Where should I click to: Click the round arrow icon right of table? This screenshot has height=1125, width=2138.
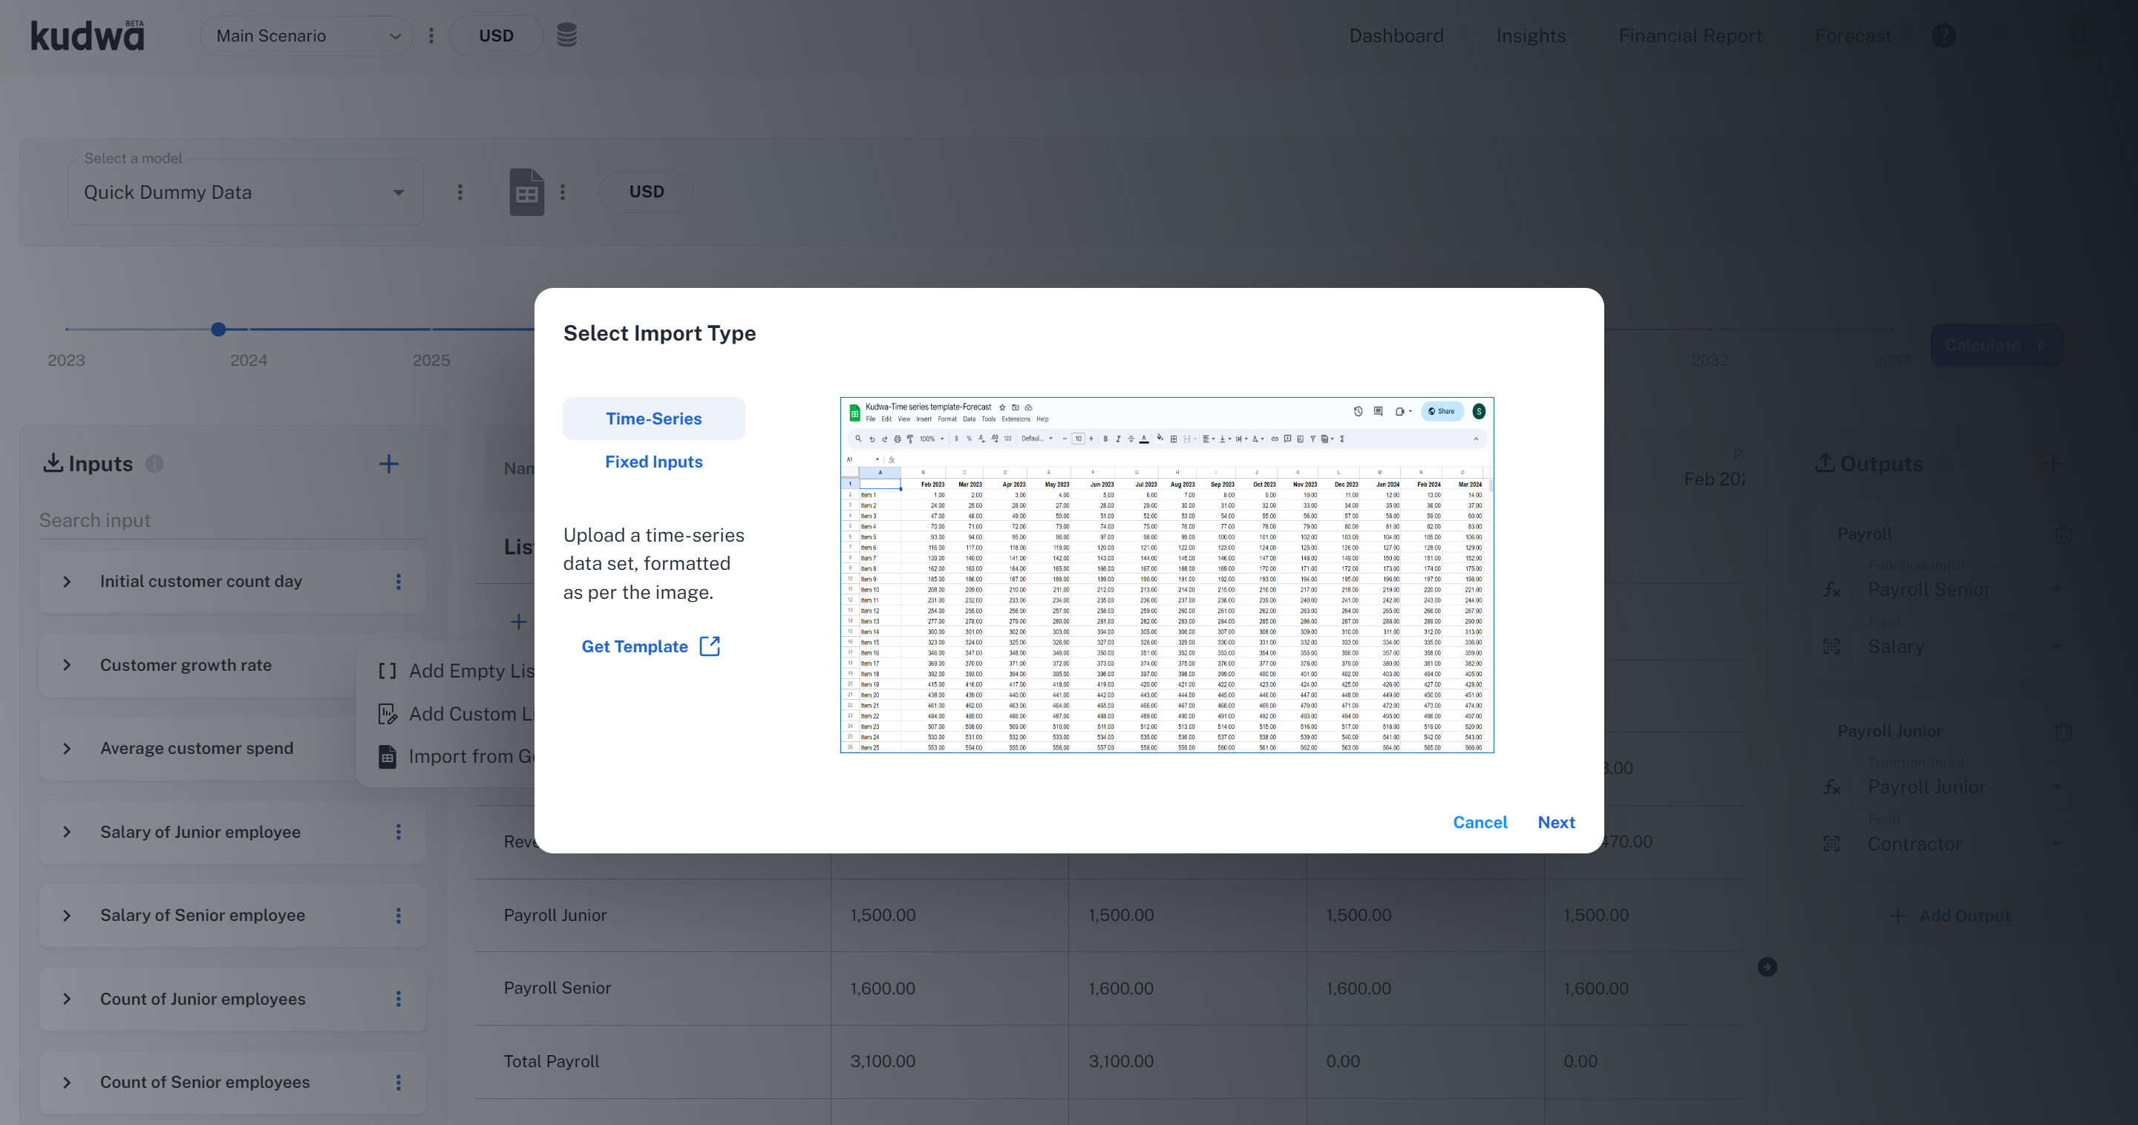coord(1767,966)
